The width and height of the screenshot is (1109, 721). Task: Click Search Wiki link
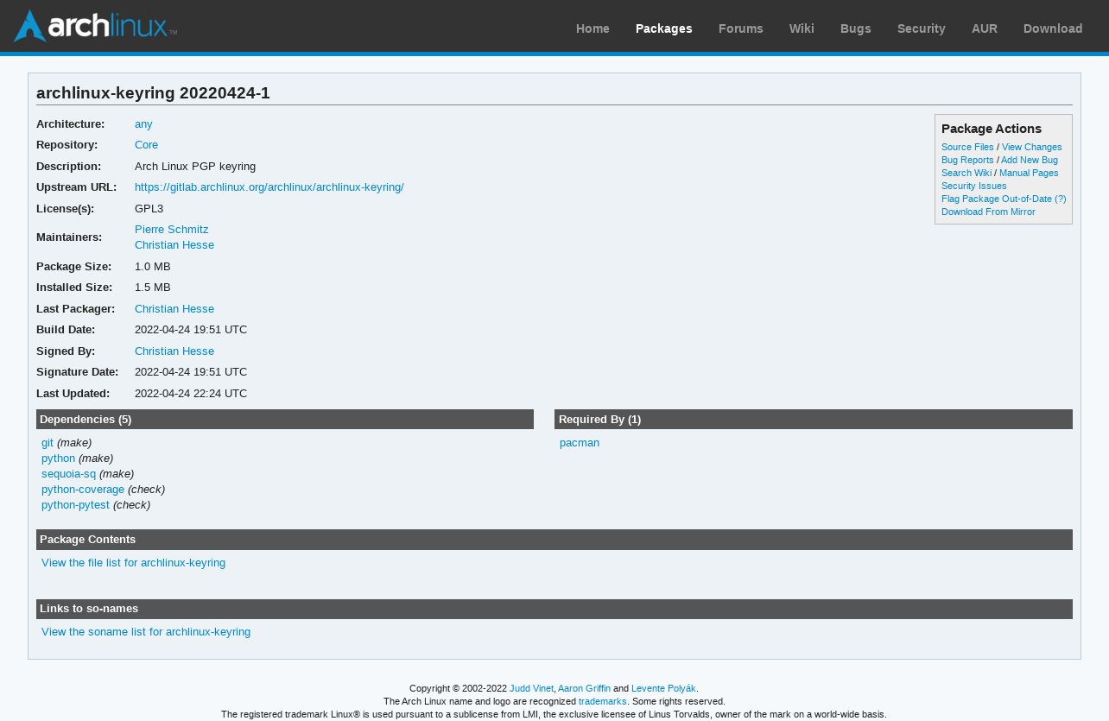pyautogui.click(x=966, y=174)
